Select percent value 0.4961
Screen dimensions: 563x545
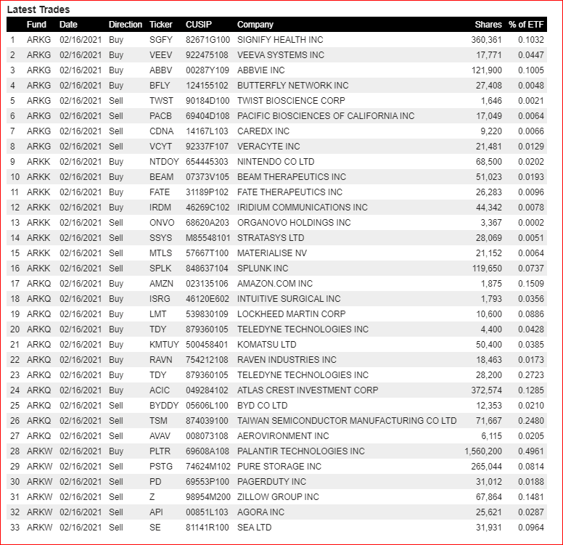coord(530,451)
